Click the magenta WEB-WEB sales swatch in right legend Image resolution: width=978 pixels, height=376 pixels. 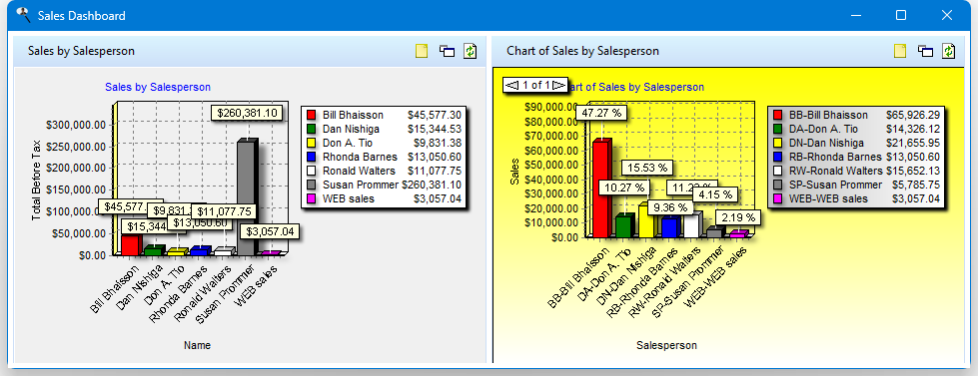click(777, 198)
